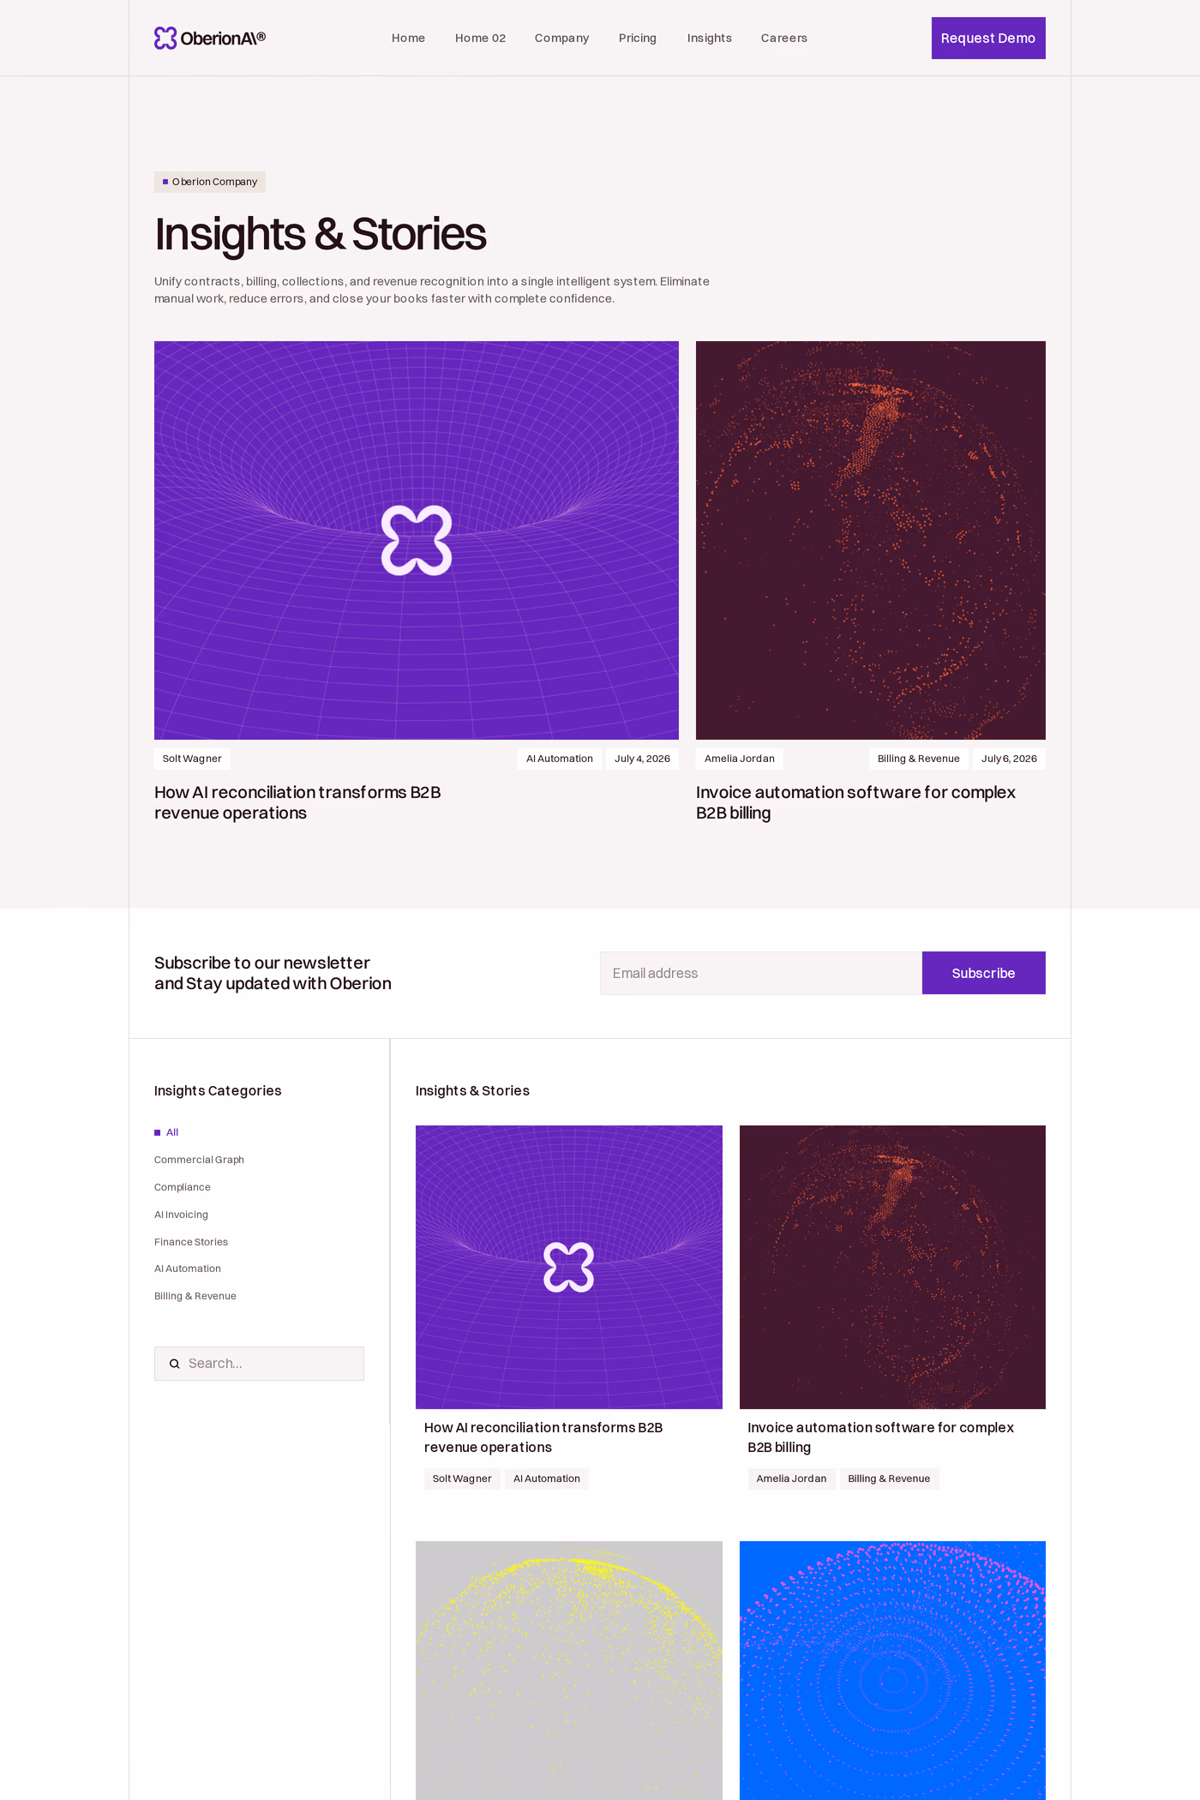Screen dimensions: 1200x1800
Task: Filter by Commercial Graph category
Action: tap(199, 1160)
